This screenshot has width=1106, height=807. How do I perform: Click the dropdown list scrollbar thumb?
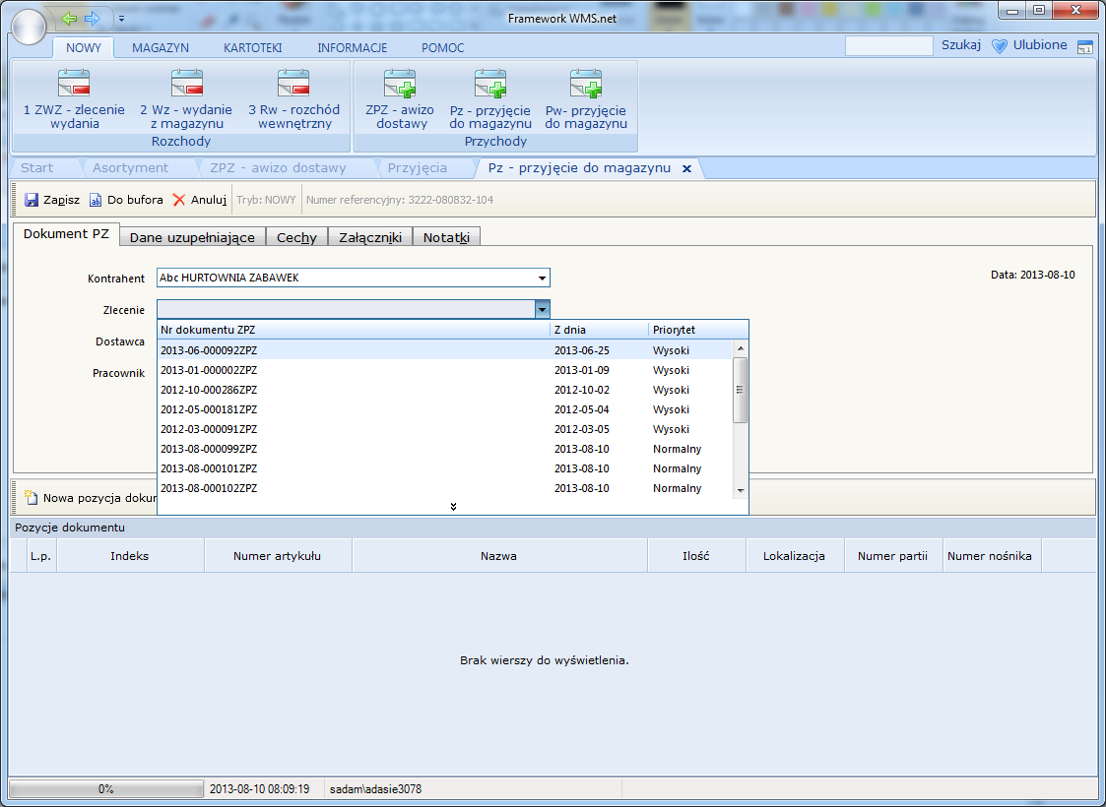740,390
